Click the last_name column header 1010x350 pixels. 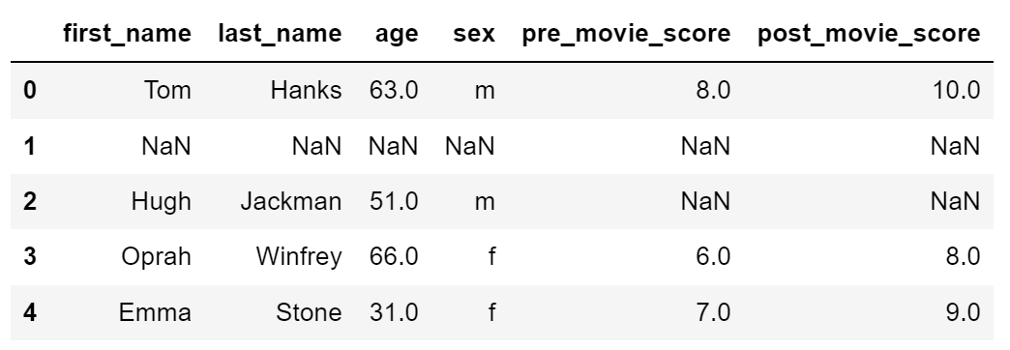[280, 34]
